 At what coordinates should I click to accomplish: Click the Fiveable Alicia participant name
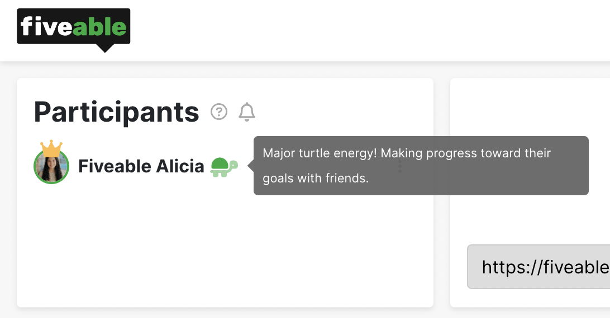click(x=141, y=166)
